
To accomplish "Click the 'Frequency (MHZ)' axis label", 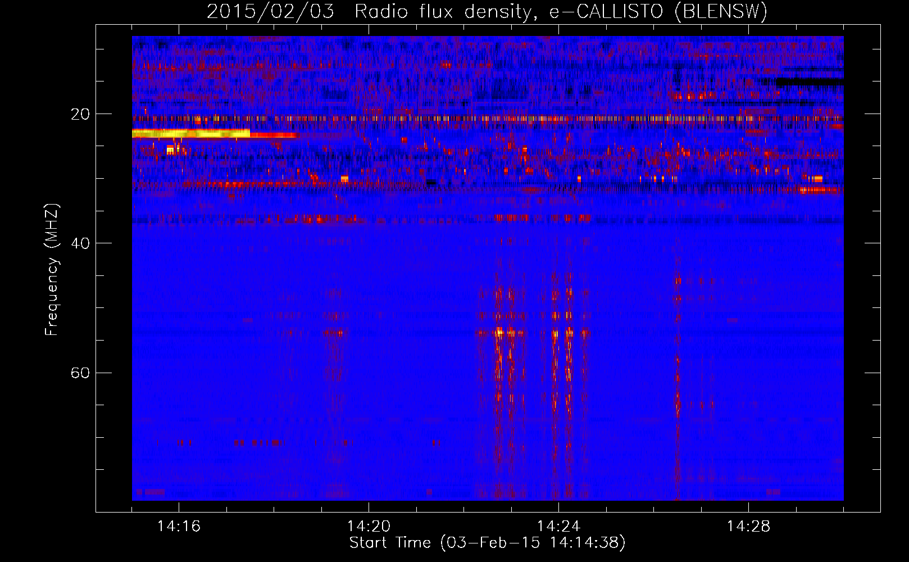I will (x=52, y=270).
